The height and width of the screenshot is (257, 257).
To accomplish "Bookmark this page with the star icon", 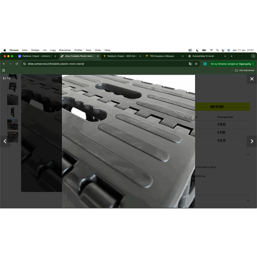I will (196, 64).
